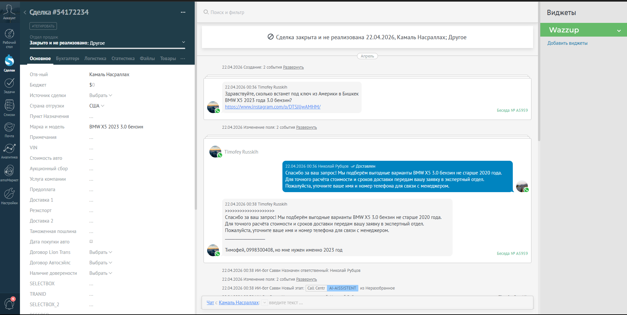Switch to the Товары tab

click(168, 58)
